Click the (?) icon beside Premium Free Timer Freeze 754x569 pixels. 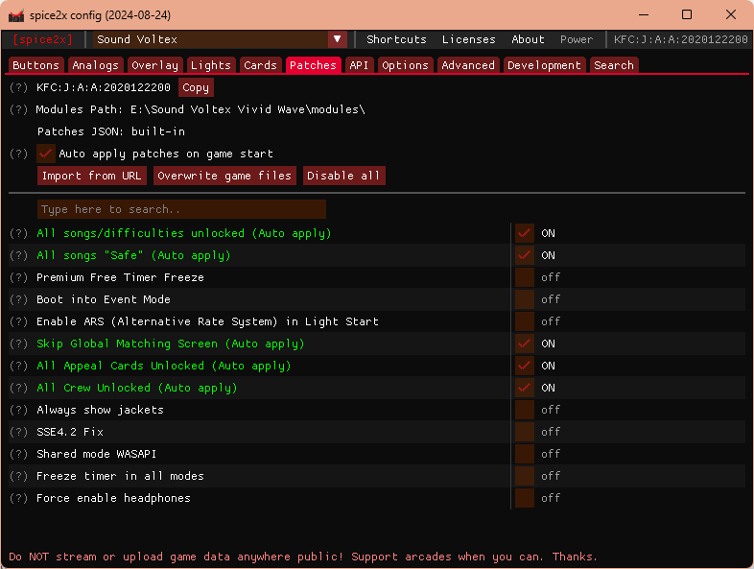(18, 277)
